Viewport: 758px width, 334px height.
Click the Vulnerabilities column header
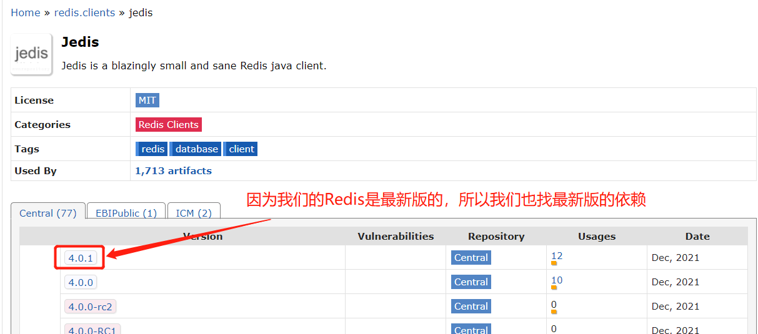[396, 236]
